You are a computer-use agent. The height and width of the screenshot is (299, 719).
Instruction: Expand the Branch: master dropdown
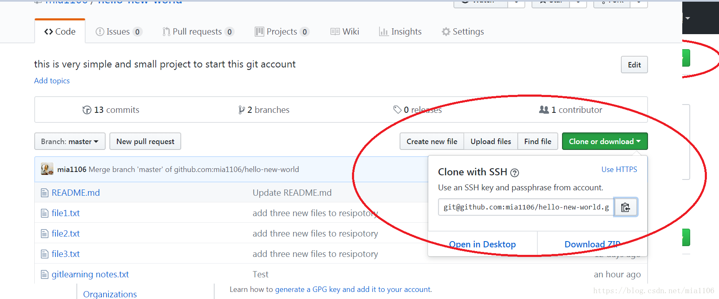(x=70, y=141)
